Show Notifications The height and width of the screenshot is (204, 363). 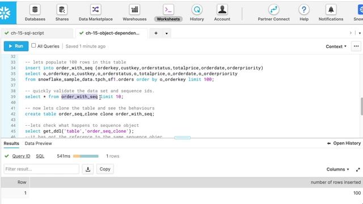pos(331,13)
